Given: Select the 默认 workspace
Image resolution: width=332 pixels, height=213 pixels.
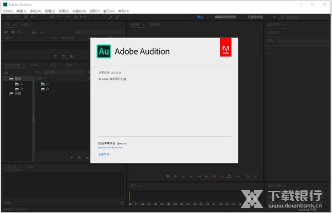Looking at the screenshot, I should [x=200, y=17].
